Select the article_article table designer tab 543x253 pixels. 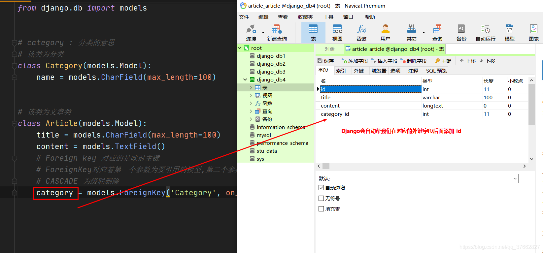point(394,49)
